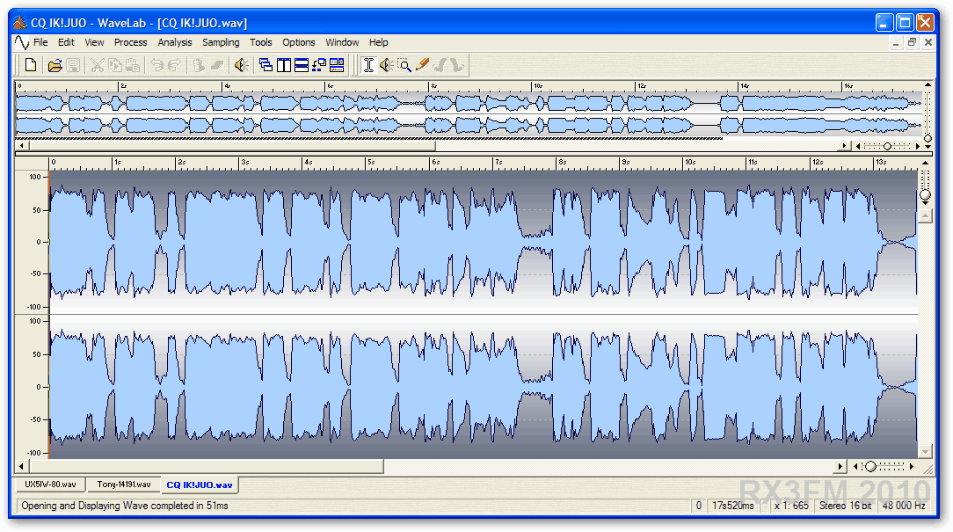Click the Undo arrow icon
Image resolution: width=953 pixels, height=532 pixels.
[x=156, y=65]
